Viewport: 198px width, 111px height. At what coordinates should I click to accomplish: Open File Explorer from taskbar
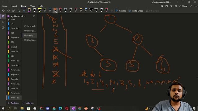pos(22,108)
